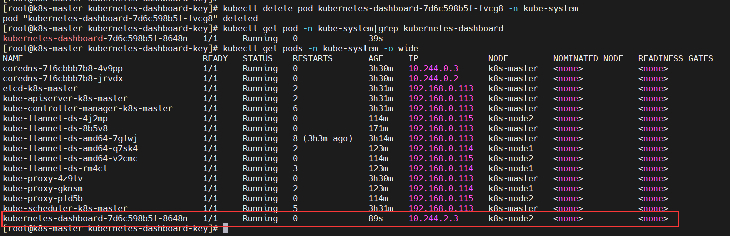This screenshot has width=730, height=236.
Task: Select pod name coredns-7f6cbbb7b8-4v9pp
Action: (63, 68)
